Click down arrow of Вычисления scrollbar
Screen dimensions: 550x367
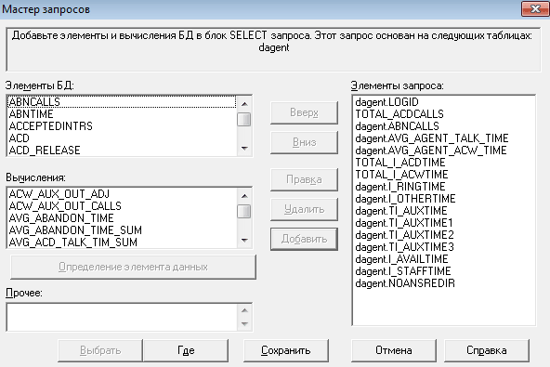(x=244, y=241)
